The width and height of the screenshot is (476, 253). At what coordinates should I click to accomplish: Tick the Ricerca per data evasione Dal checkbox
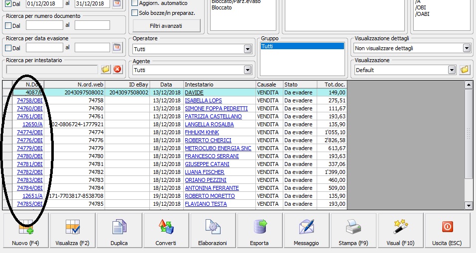(x=8, y=48)
